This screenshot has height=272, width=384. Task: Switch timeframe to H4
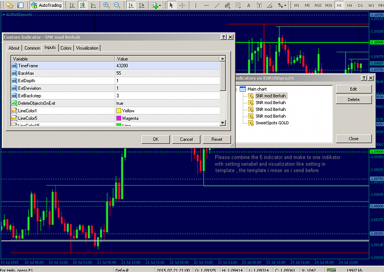click(350, 5)
